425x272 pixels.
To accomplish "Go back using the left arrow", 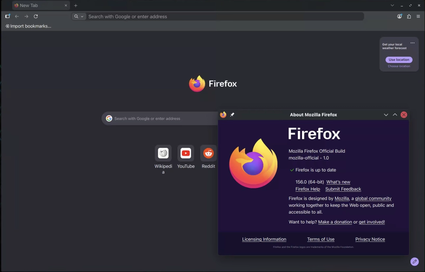I will (x=17, y=17).
